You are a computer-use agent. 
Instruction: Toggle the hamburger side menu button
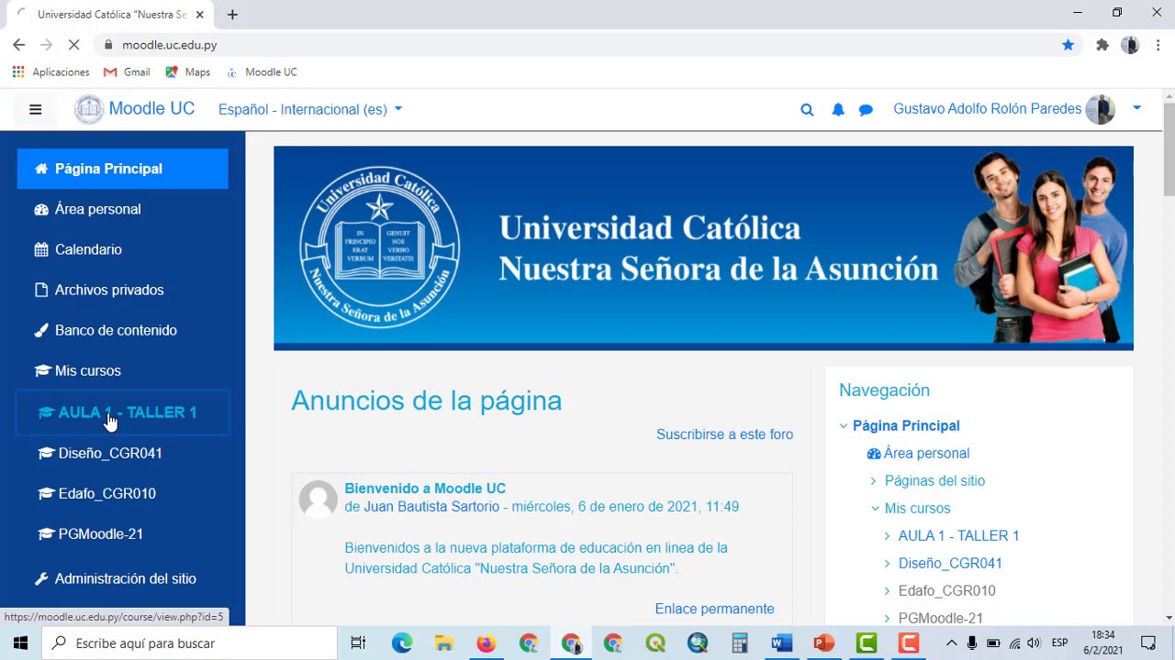[x=36, y=110]
